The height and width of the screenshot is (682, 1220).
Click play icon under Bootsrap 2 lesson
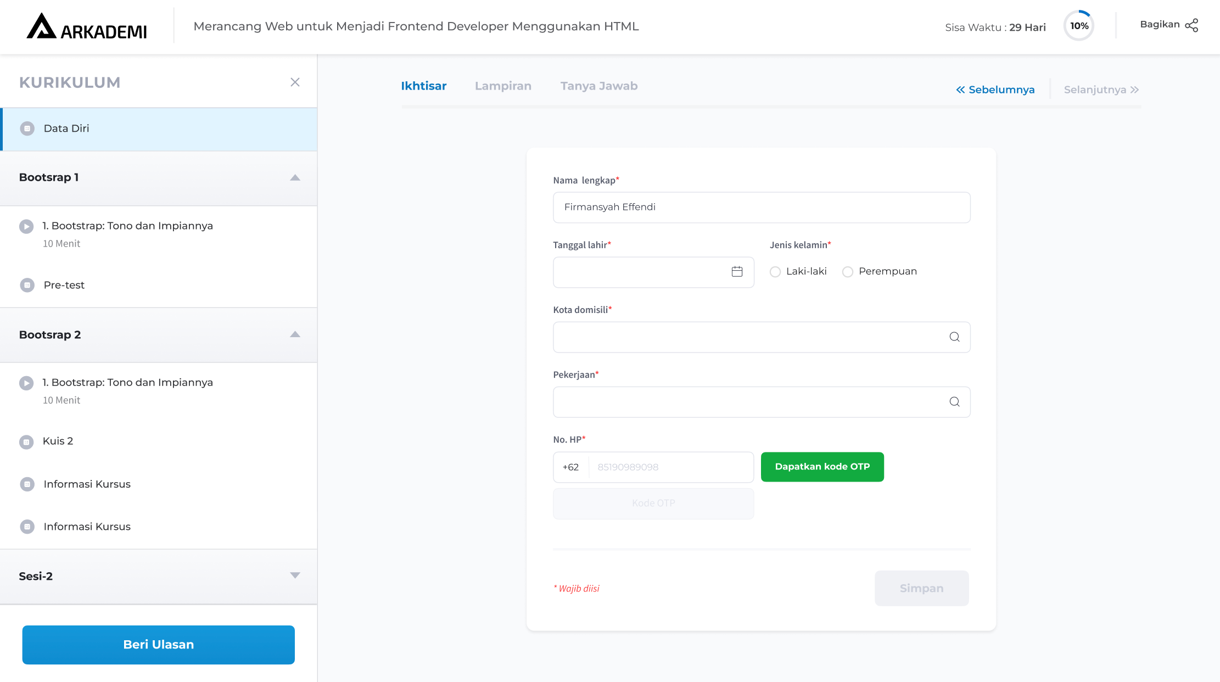[26, 383]
